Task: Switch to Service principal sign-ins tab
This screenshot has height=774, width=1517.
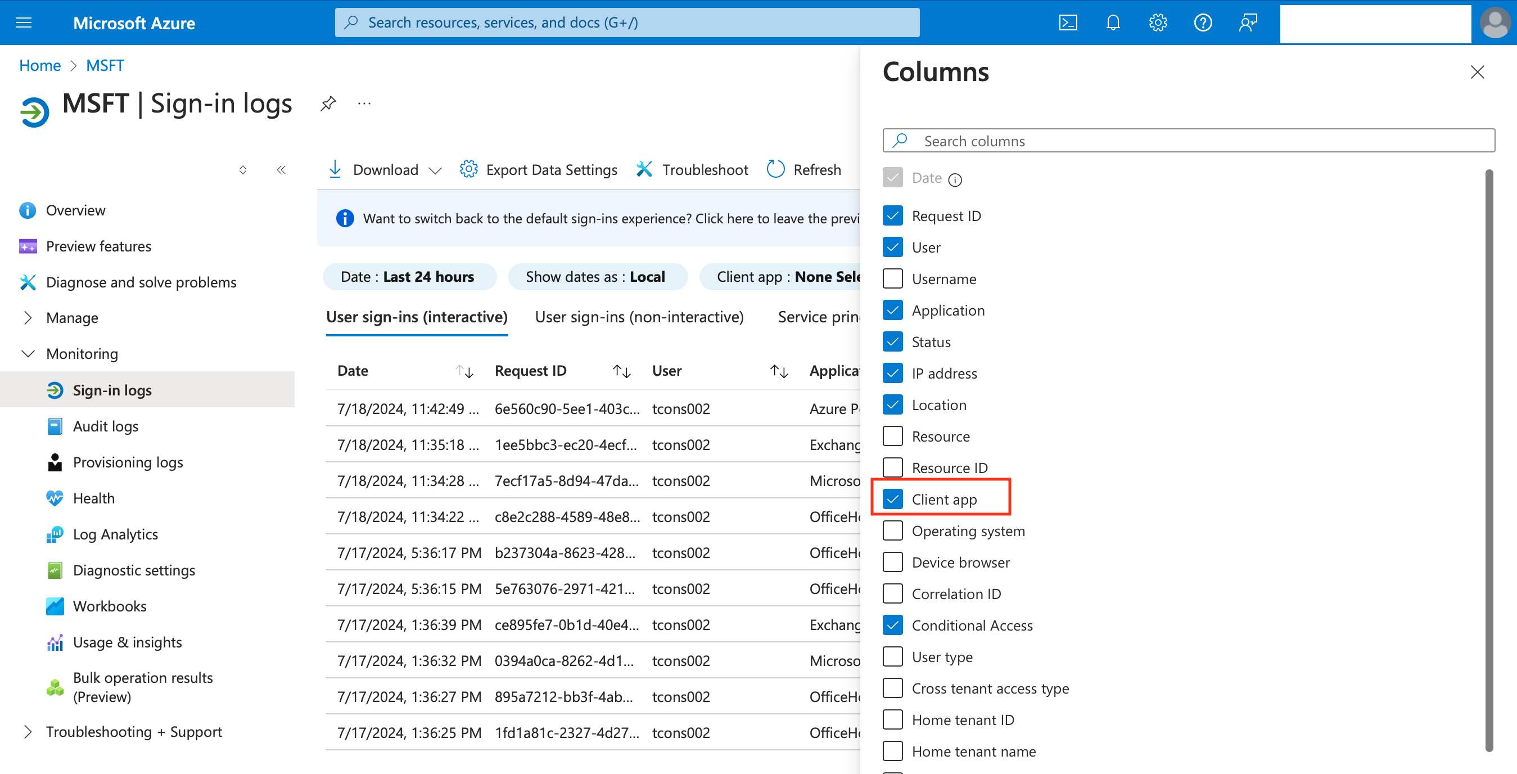Action: [x=819, y=317]
